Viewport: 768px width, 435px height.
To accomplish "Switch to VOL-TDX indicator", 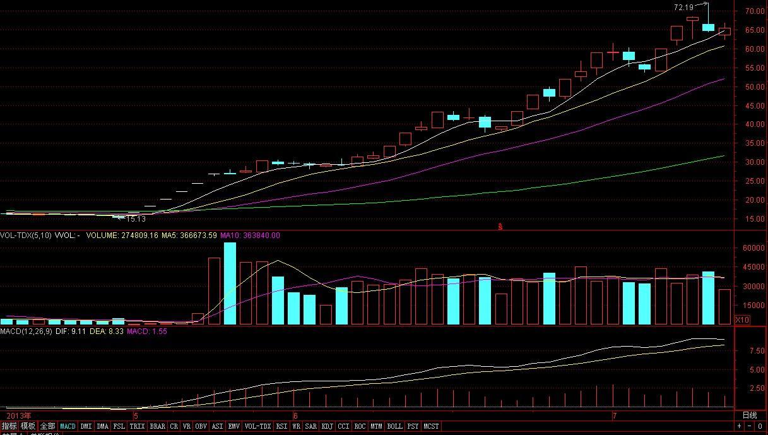I will 257,426.
